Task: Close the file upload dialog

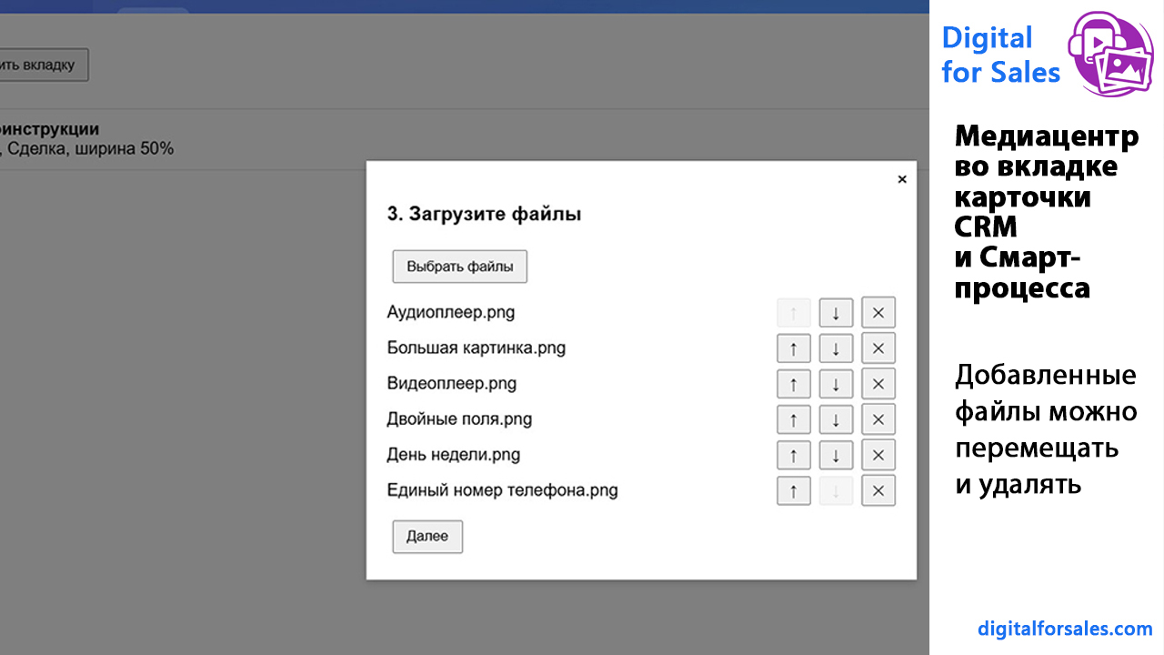Action: tap(902, 179)
